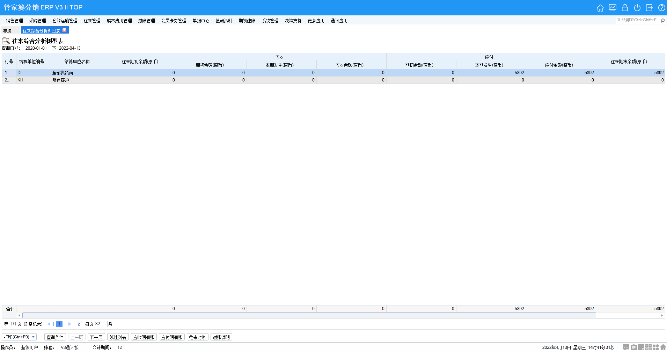This screenshot has height=352, width=667.
Task: Click the 查询条件 button
Action: pyautogui.click(x=55, y=337)
